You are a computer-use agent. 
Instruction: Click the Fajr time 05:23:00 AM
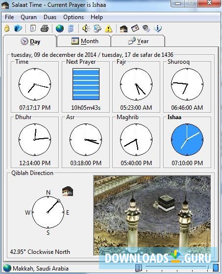(136, 108)
